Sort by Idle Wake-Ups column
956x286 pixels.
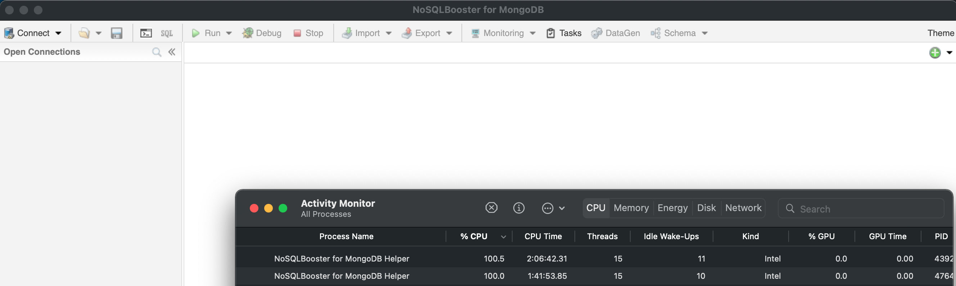[671, 236]
